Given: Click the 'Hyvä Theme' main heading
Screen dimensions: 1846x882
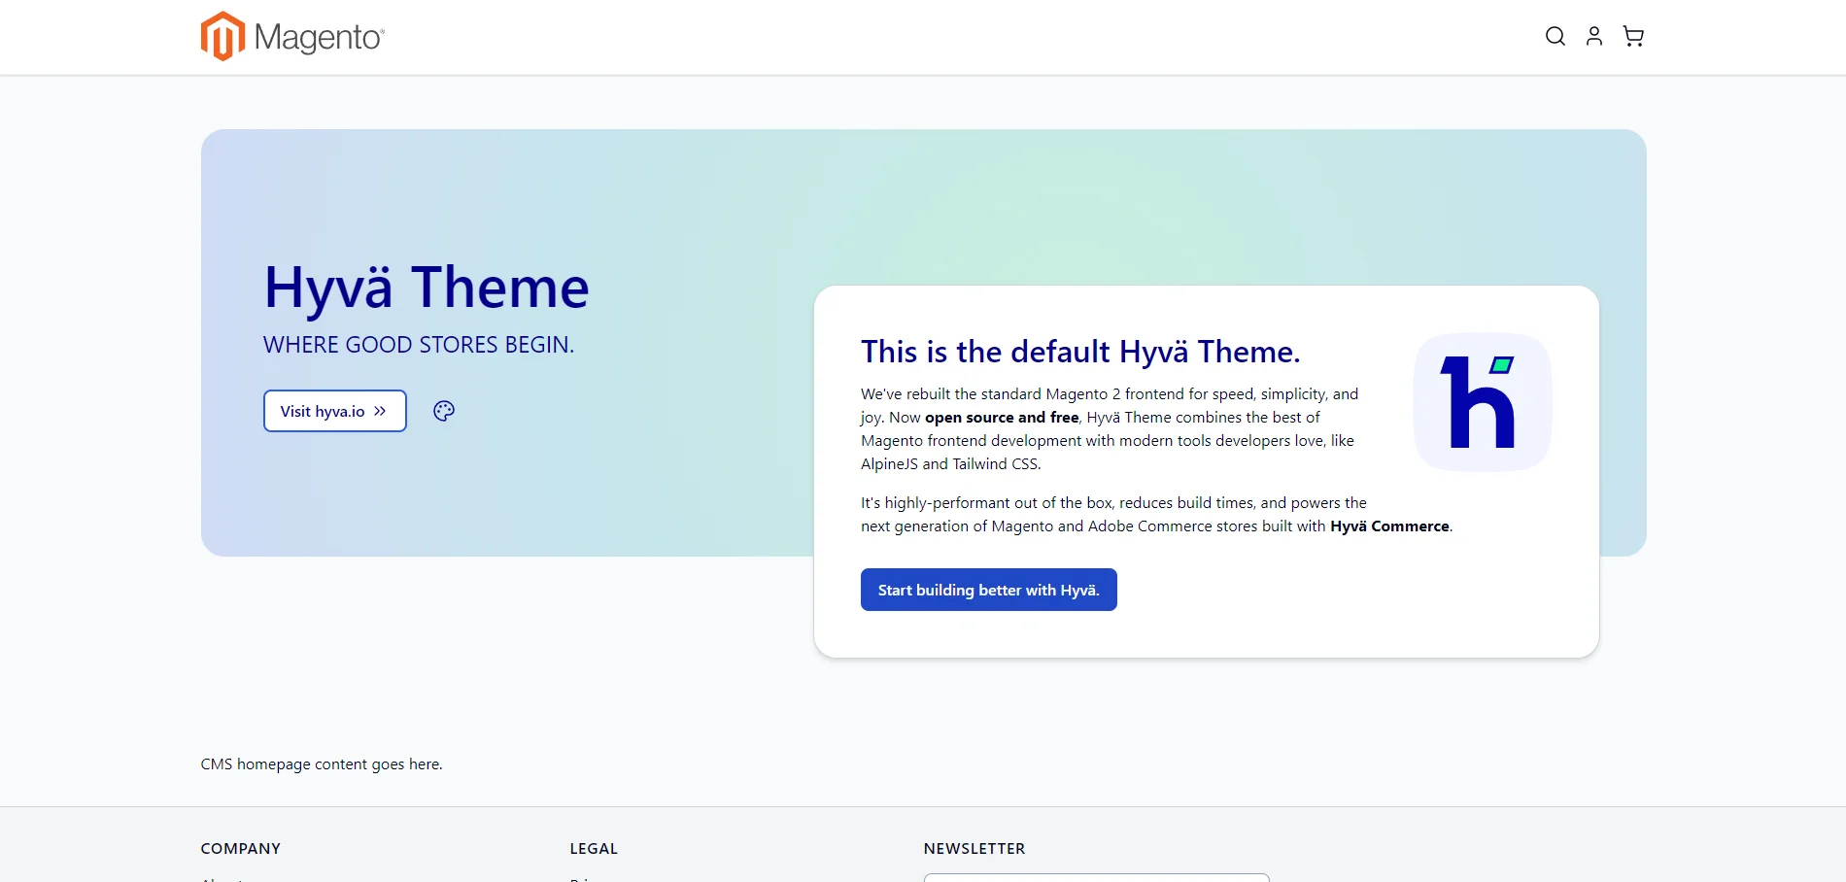Looking at the screenshot, I should pyautogui.click(x=427, y=288).
